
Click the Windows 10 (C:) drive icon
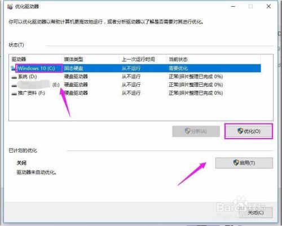point(14,68)
